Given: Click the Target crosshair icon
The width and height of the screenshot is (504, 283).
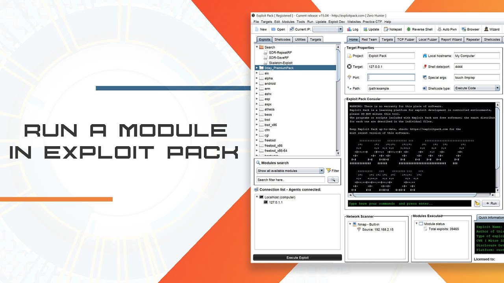Looking at the screenshot, I should [x=349, y=66].
